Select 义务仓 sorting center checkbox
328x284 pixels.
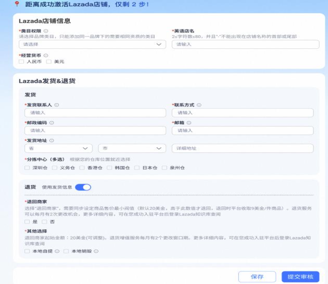54,168
